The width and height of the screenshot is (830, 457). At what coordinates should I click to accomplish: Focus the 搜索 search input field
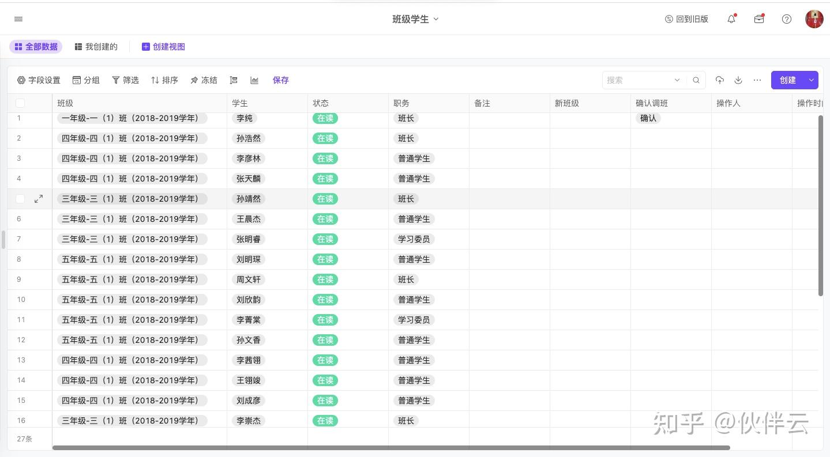(x=637, y=80)
